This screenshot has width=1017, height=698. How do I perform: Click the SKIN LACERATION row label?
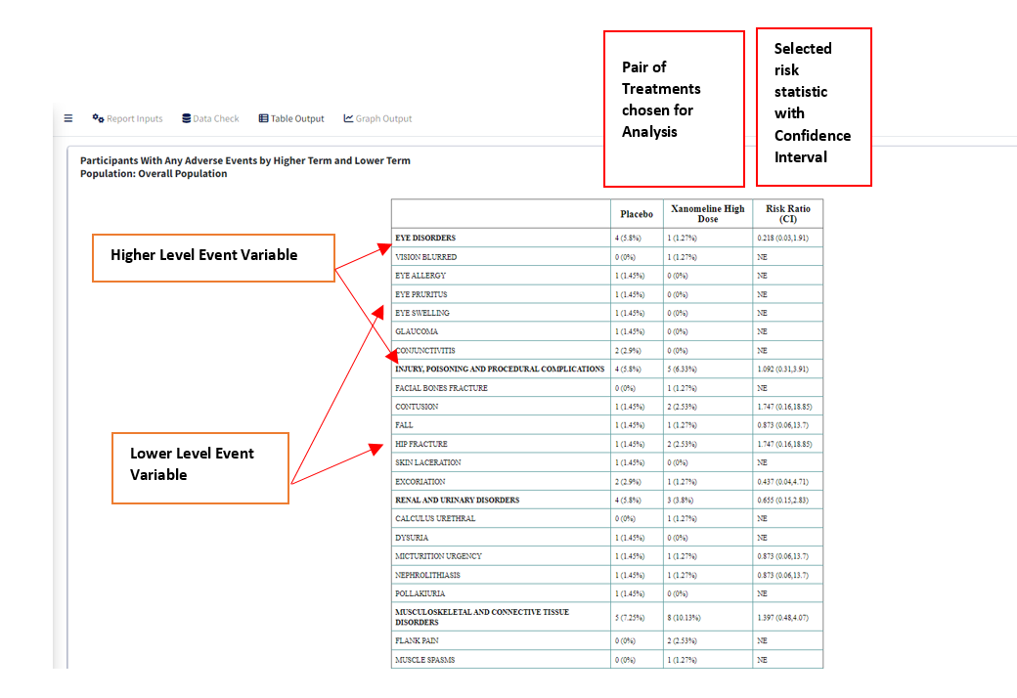(428, 462)
